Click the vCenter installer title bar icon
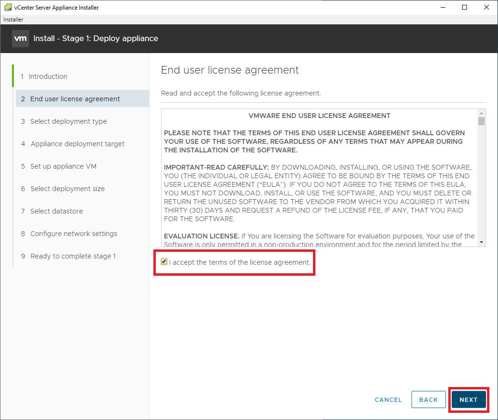 tap(8, 7)
